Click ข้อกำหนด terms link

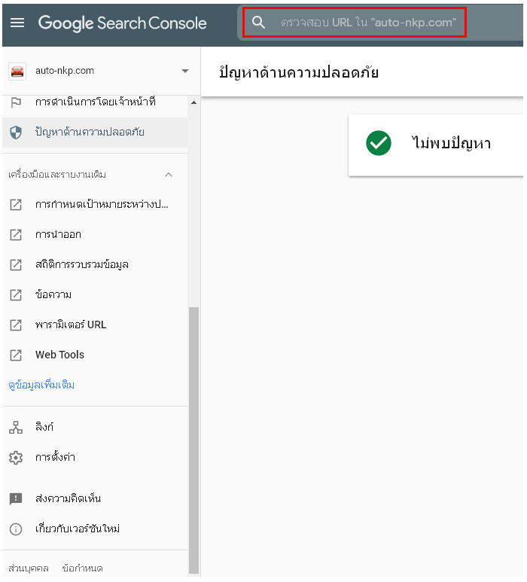82,568
